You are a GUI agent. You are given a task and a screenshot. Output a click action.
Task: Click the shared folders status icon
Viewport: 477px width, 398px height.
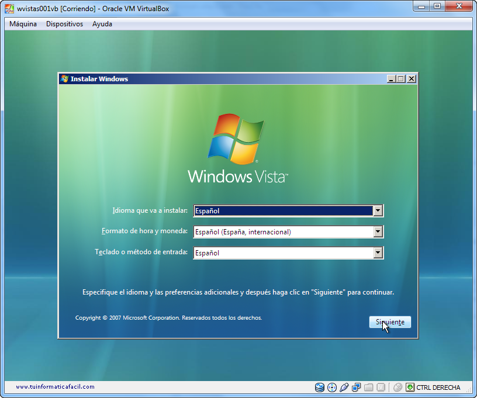[368, 387]
